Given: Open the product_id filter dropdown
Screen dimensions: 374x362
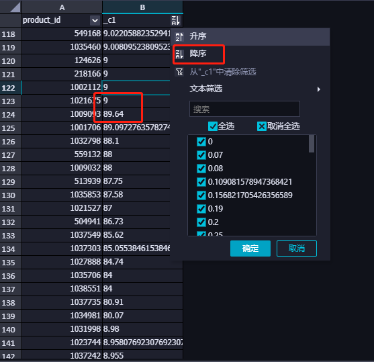Looking at the screenshot, I should pos(95,21).
